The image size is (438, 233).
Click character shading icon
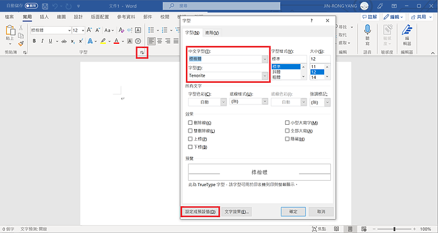[130, 41]
